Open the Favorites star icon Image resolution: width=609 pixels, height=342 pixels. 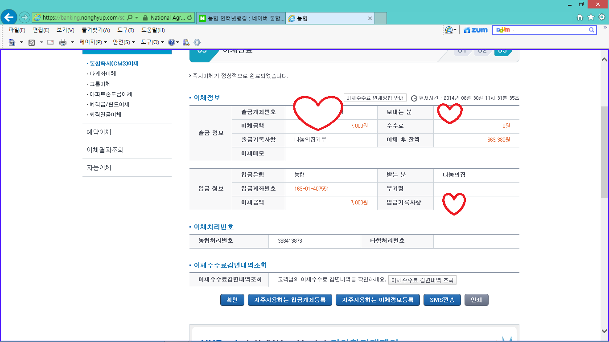point(591,17)
